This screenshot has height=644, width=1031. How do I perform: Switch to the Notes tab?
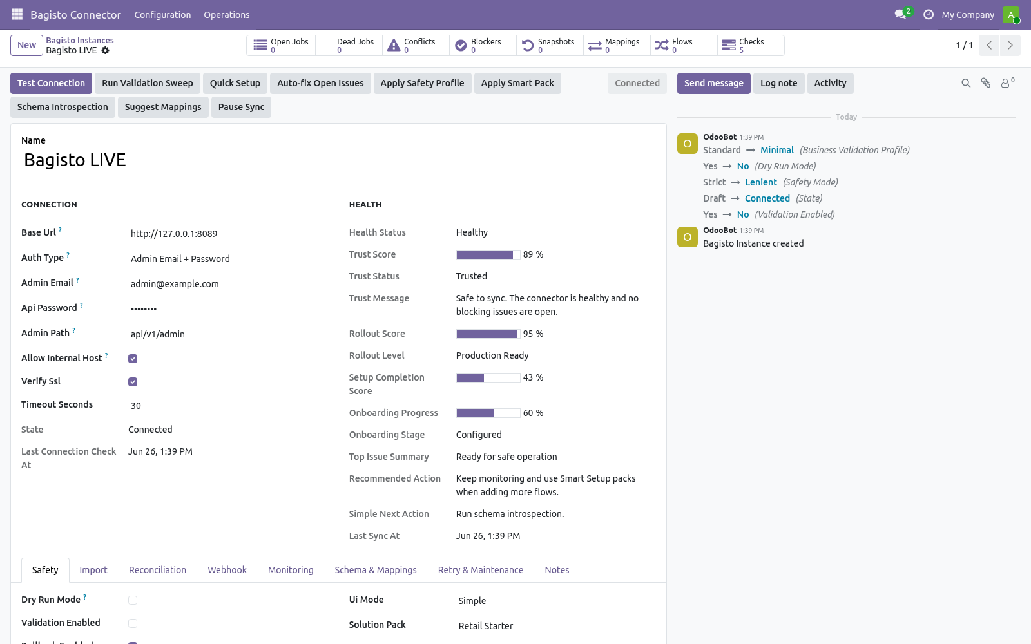pos(557,570)
